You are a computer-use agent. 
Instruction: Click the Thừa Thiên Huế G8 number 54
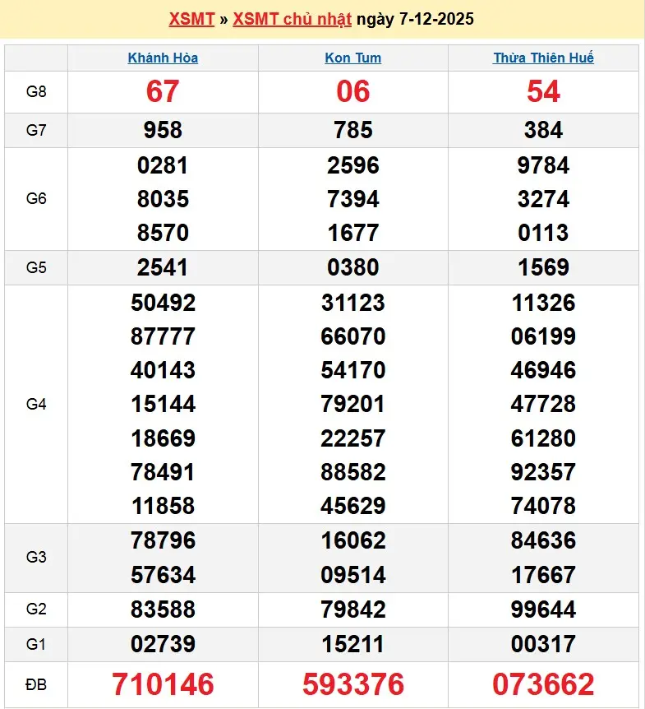point(543,91)
